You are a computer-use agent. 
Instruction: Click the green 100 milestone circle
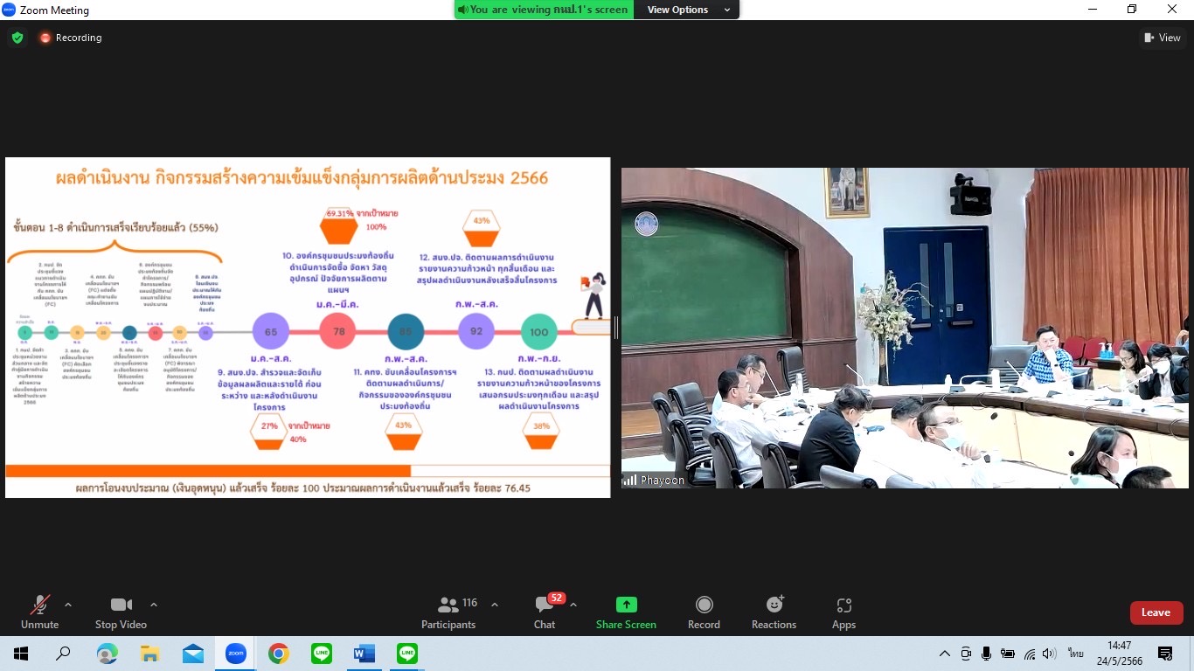coord(539,332)
